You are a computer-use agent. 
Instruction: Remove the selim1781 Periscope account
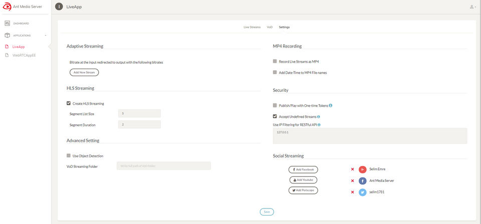[x=353, y=192]
